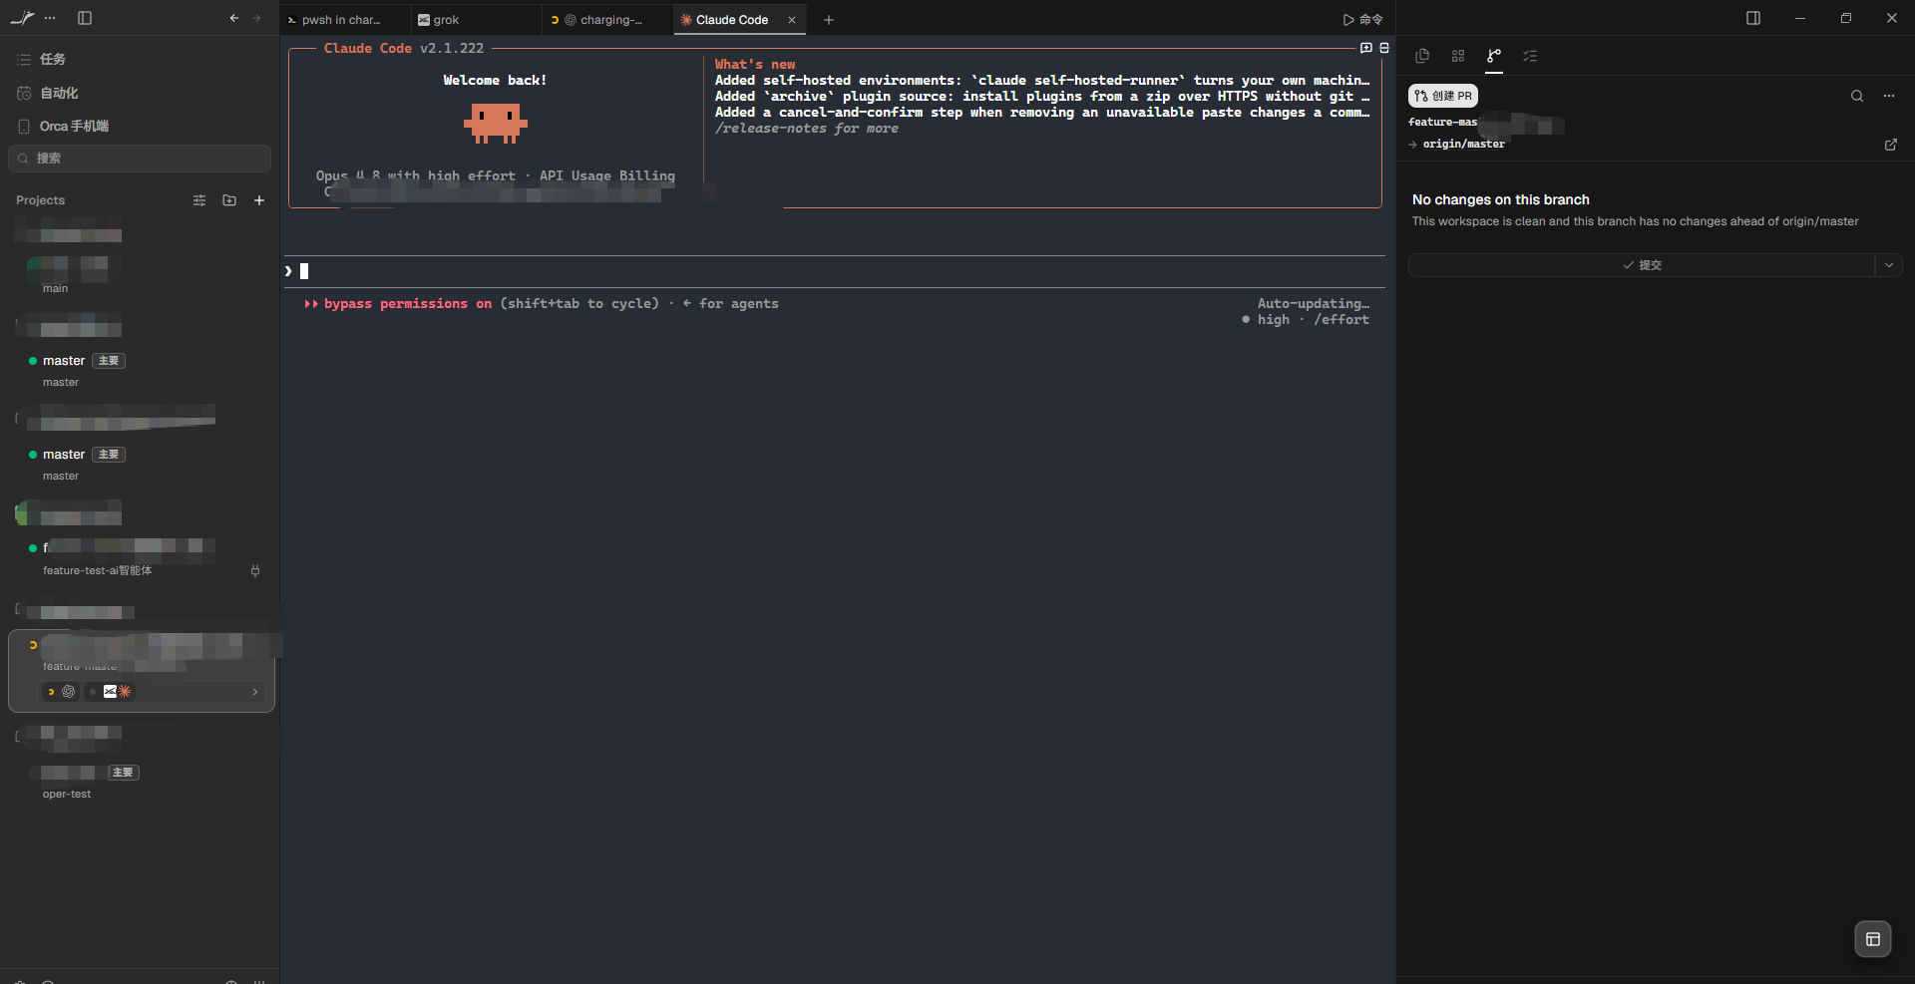The image size is (1915, 984).
Task: Click the Claude Code prompt input line
Action: (834, 271)
